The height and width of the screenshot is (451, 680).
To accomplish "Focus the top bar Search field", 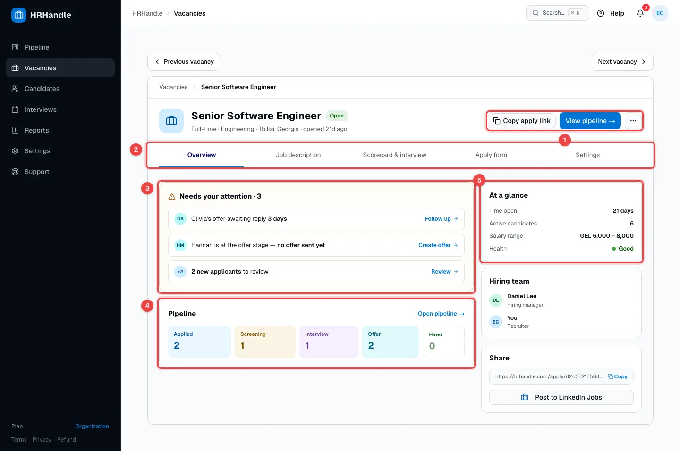I will pyautogui.click(x=558, y=13).
